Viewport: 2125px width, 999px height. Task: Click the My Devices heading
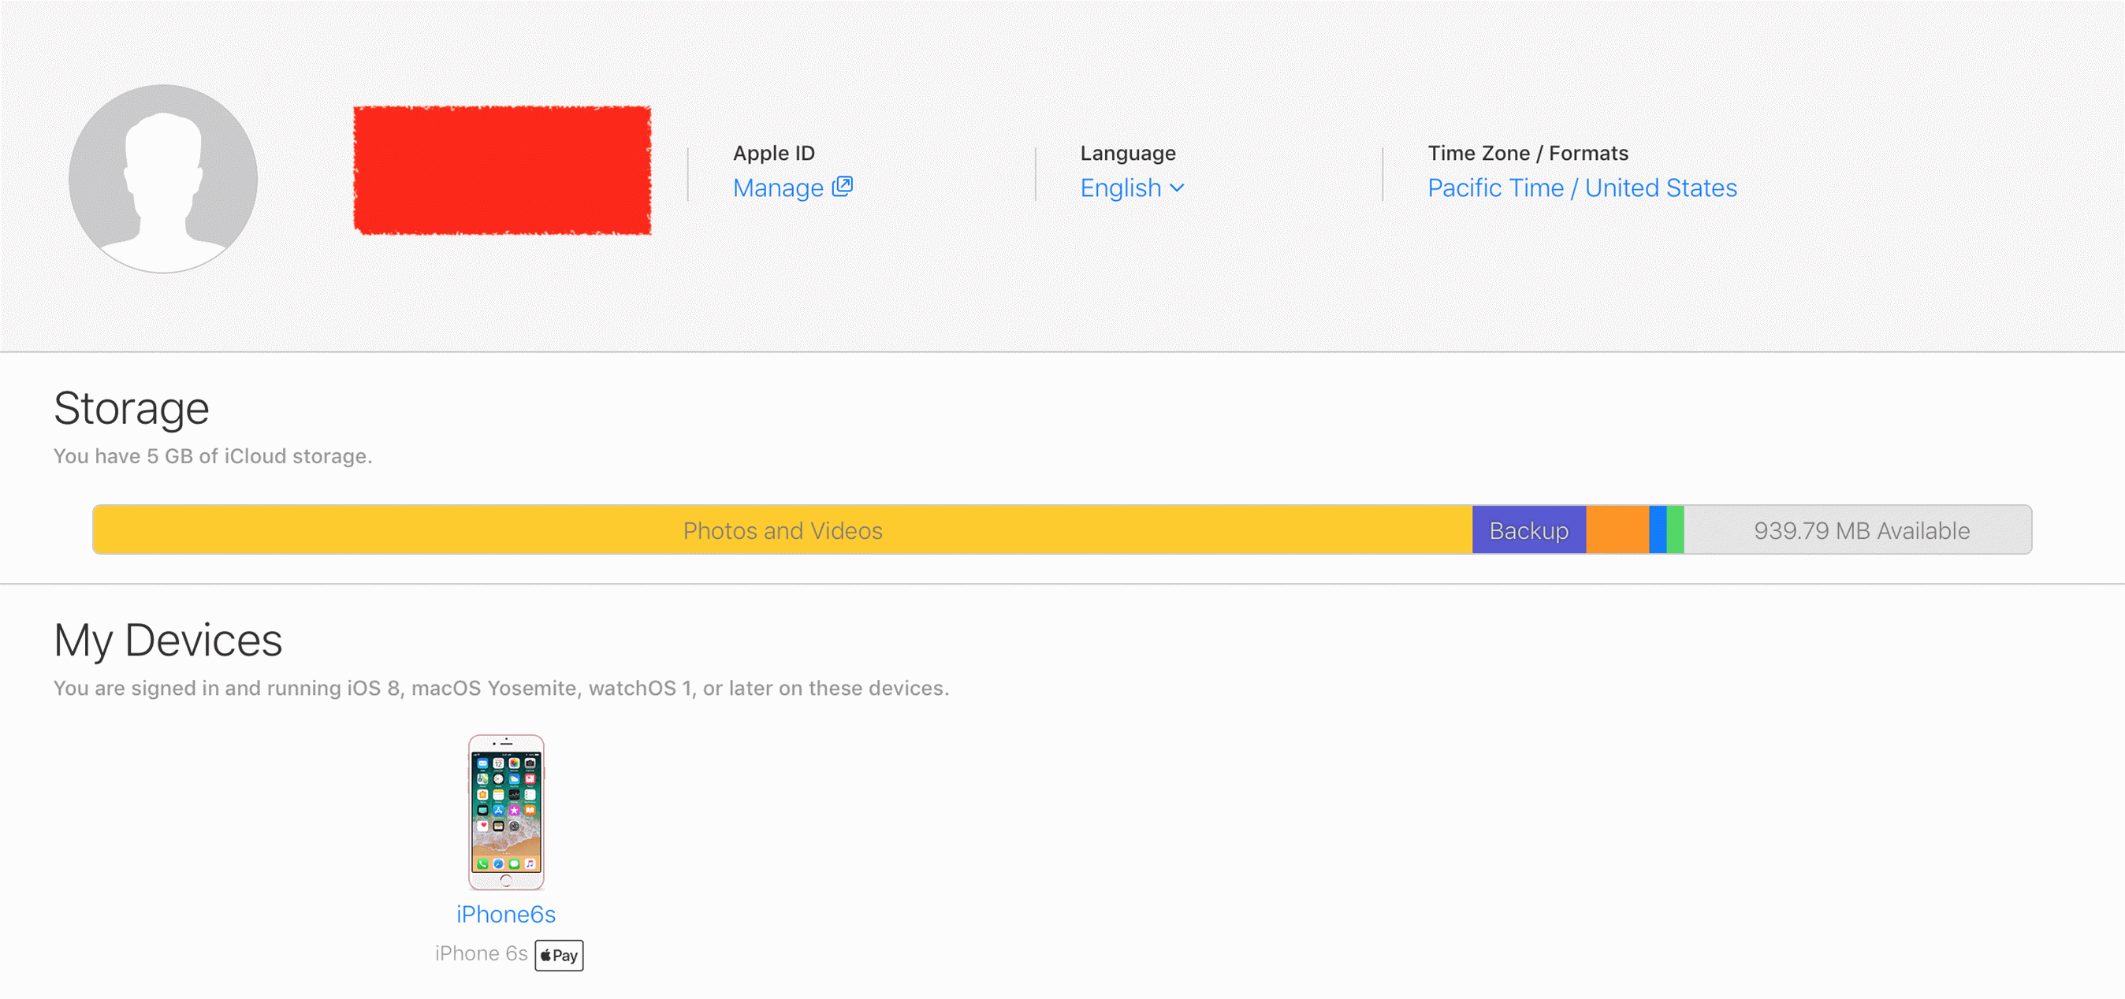click(x=167, y=641)
